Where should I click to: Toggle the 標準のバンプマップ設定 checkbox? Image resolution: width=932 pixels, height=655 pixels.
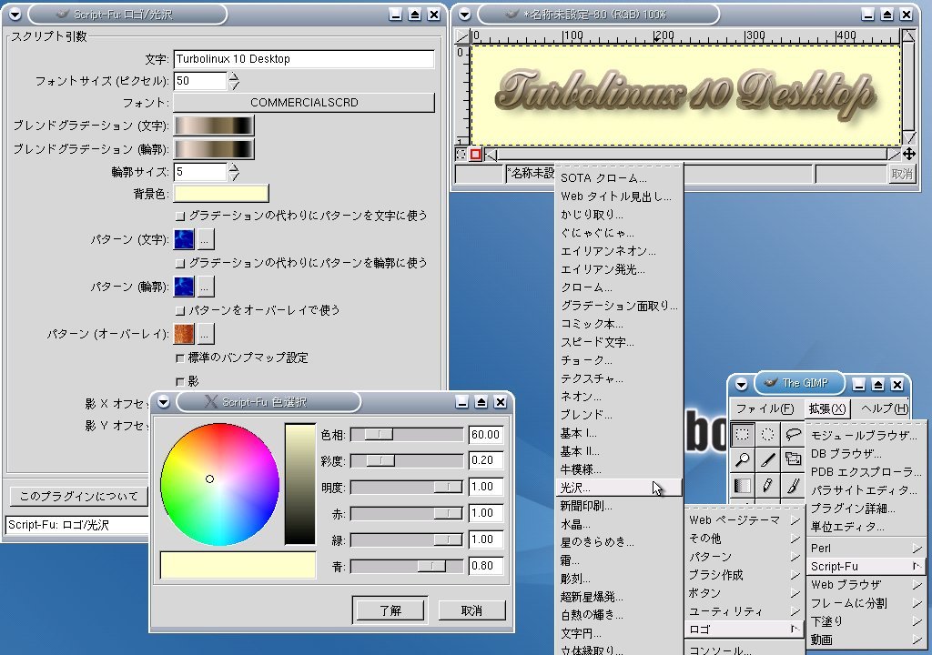180,358
